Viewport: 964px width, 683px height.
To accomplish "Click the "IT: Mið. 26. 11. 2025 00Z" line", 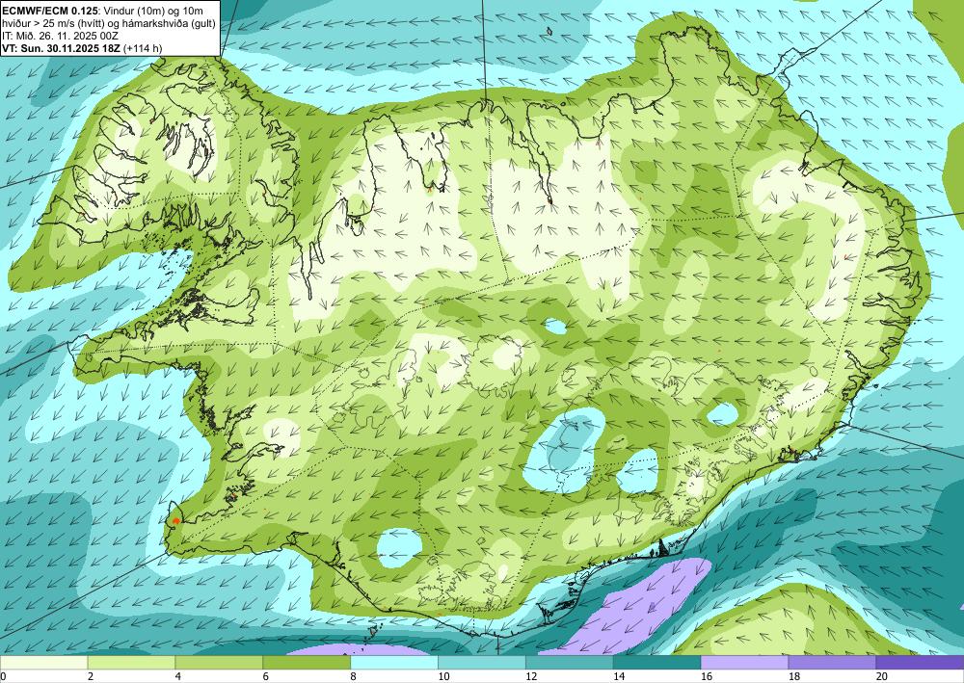I will click(60, 36).
